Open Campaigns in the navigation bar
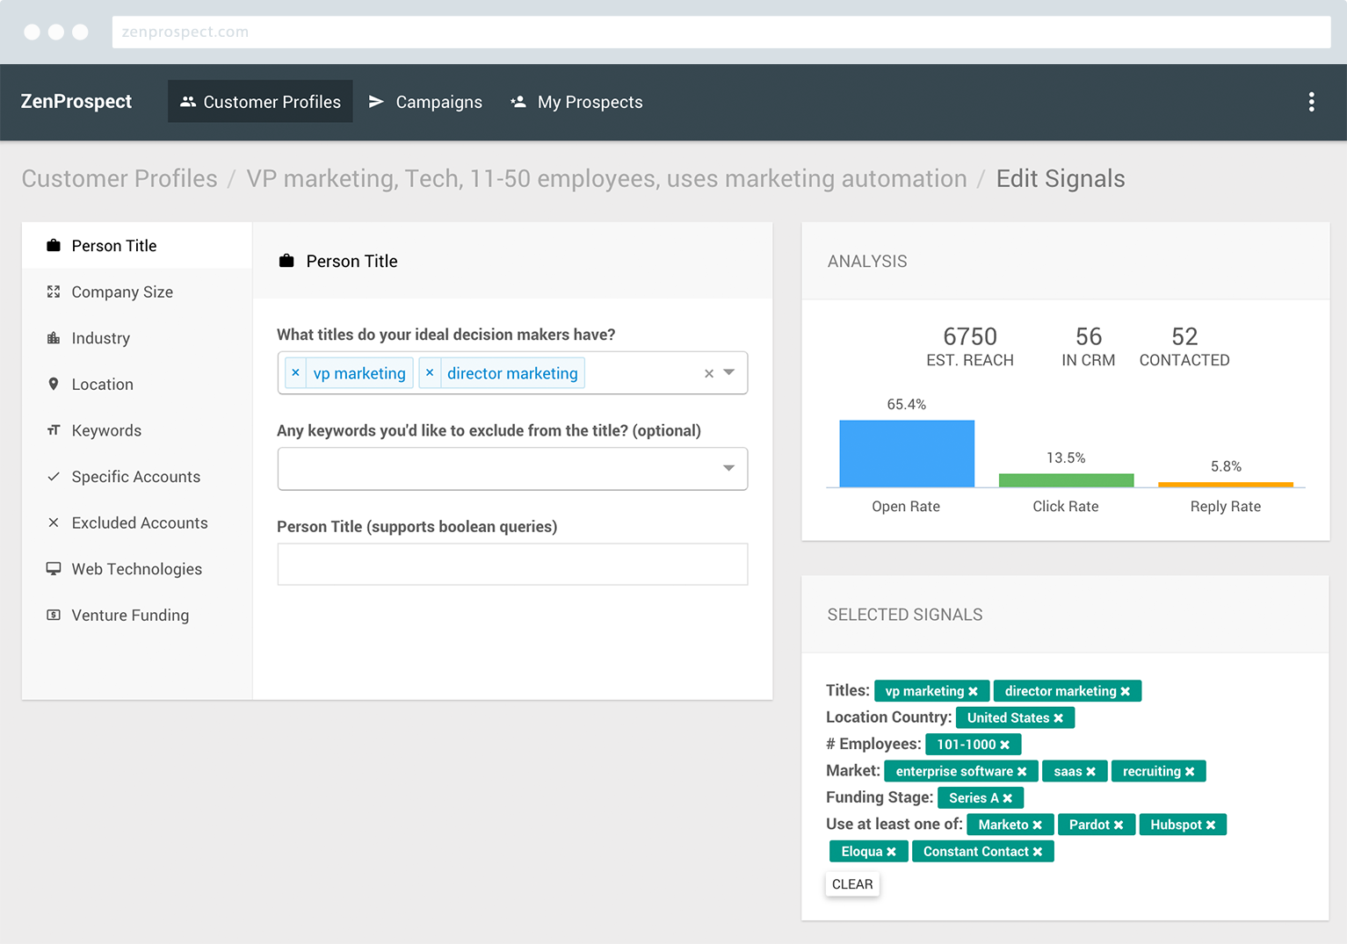The height and width of the screenshot is (944, 1347). point(425,102)
